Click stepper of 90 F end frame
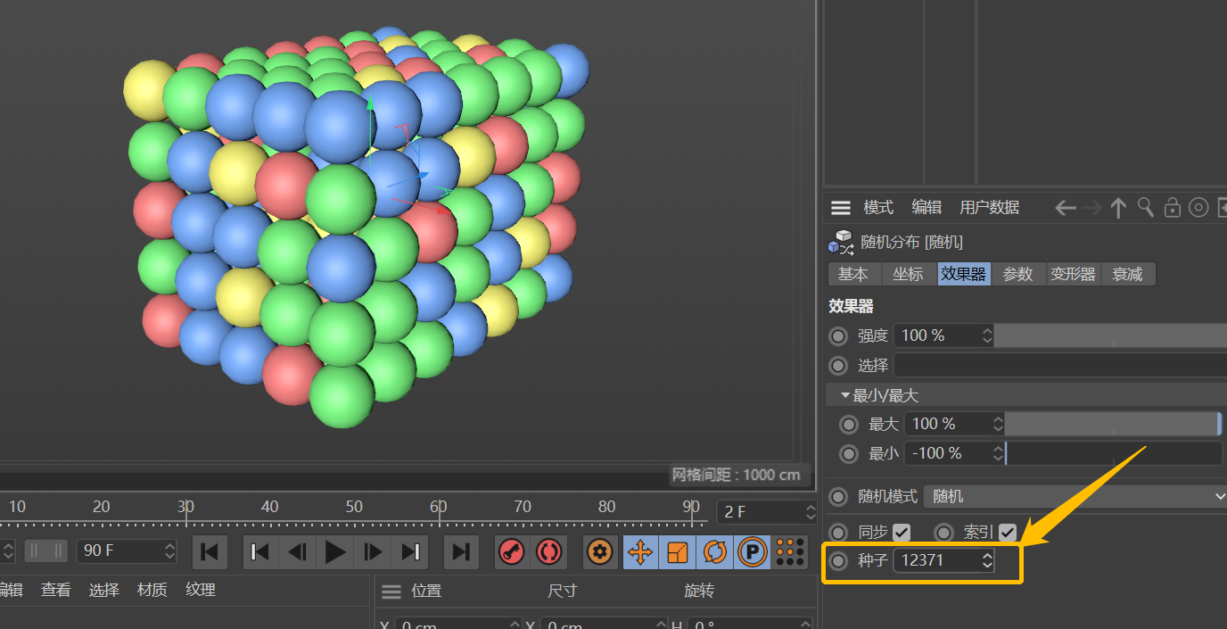This screenshot has height=629, width=1227. tap(170, 551)
